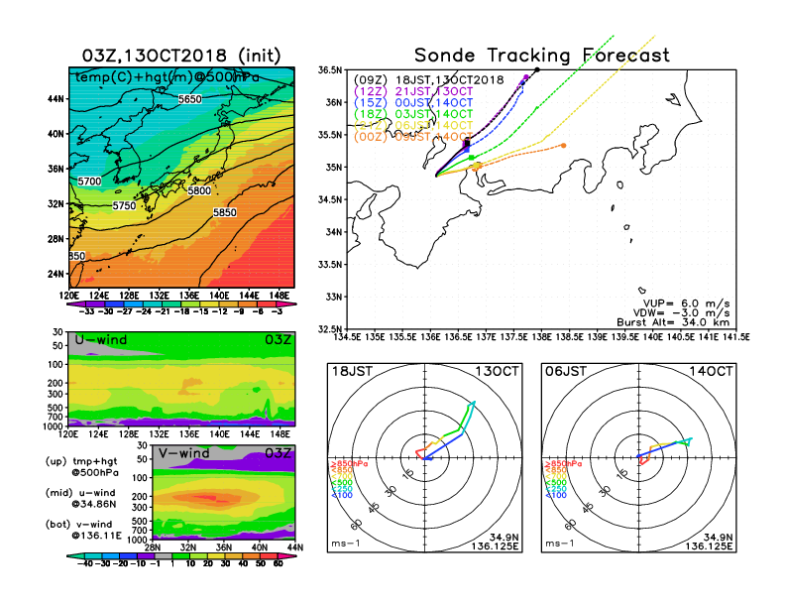Click the purple swatch between -33 and -30 in temperature colorbar
785x607 pixels.
coord(96,304)
